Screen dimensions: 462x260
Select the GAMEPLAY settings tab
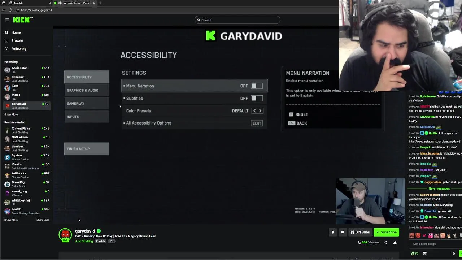point(87,104)
